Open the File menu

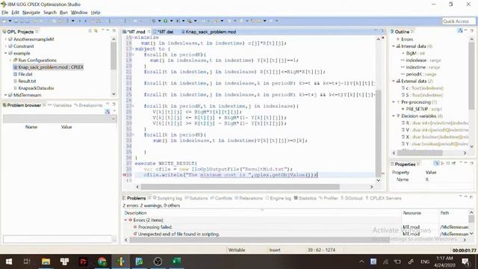coord(5,13)
